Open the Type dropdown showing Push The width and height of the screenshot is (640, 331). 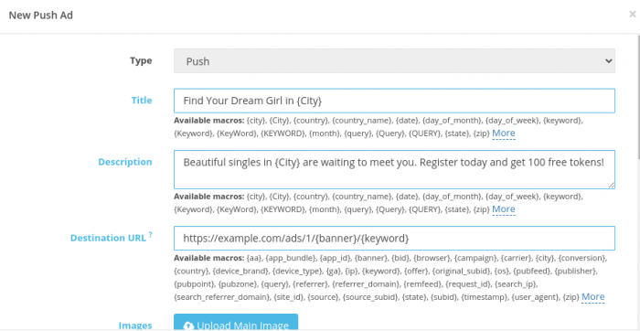(x=394, y=61)
